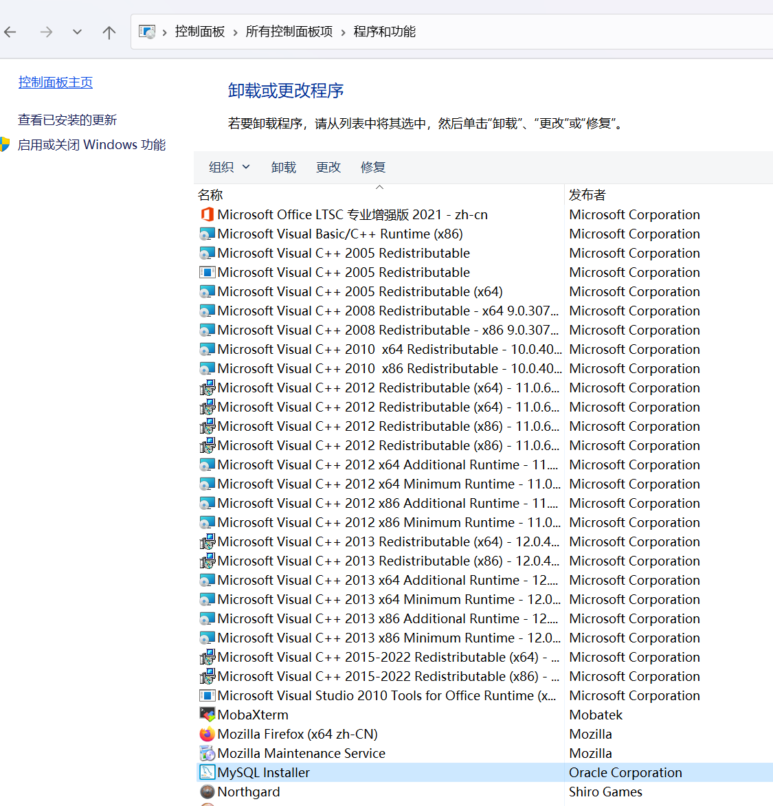Click icon of Visual C++ 2005 Redistributable (x64)
The image size is (773, 806).
[207, 291]
